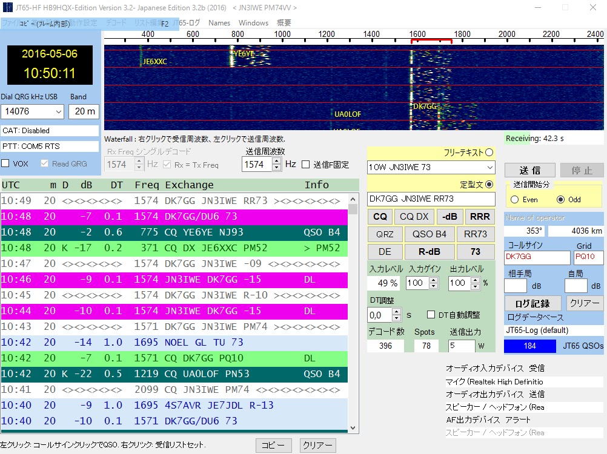
Task: Click the QSO B4 button
Action: pos(429,234)
